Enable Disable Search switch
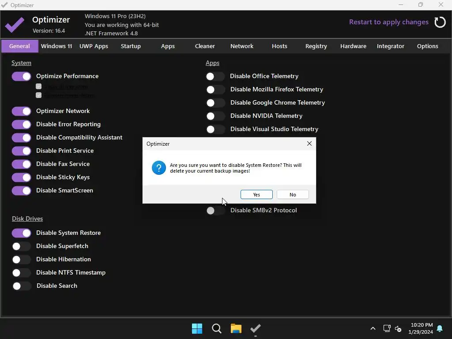This screenshot has height=339, width=452. [x=21, y=286]
